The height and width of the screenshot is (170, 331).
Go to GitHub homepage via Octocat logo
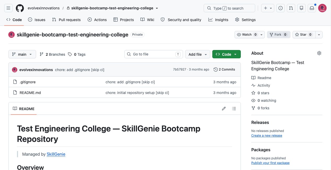pyautogui.click(x=20, y=8)
